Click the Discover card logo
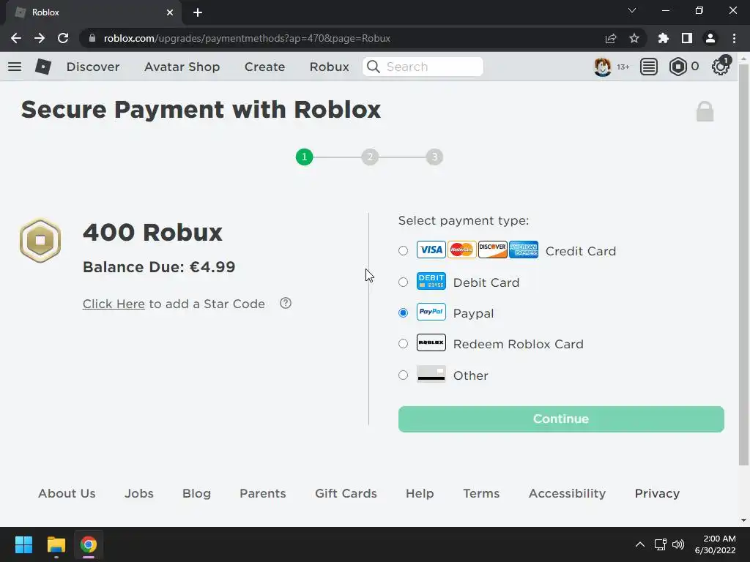This screenshot has width=750, height=562. coord(493,250)
